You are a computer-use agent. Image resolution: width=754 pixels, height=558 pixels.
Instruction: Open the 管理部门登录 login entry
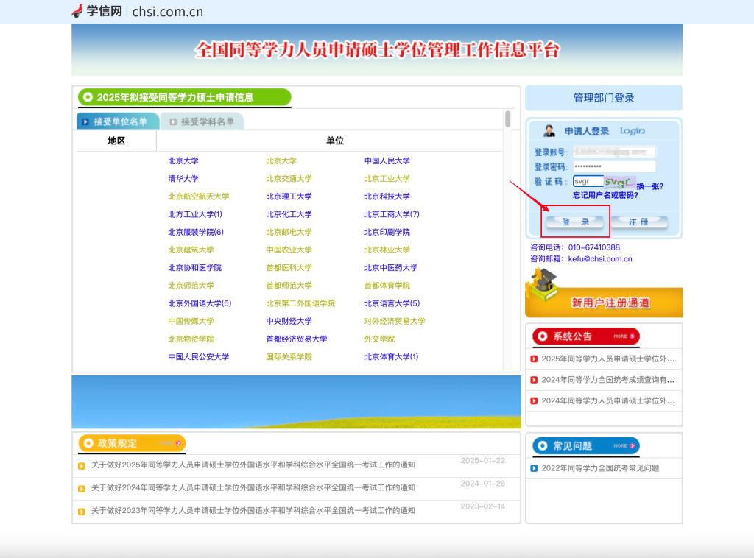pyautogui.click(x=603, y=98)
